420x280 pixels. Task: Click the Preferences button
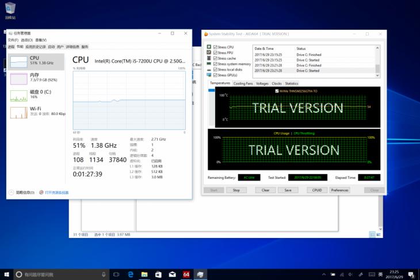(x=339, y=190)
